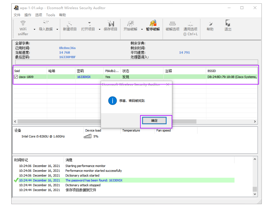This screenshot has height=217, width=276.
Task: Sort by the 密码 column header
Action: 89,71
